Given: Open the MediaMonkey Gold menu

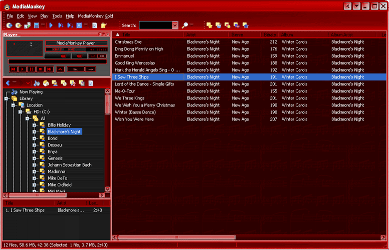Looking at the screenshot, I should coord(95,16).
